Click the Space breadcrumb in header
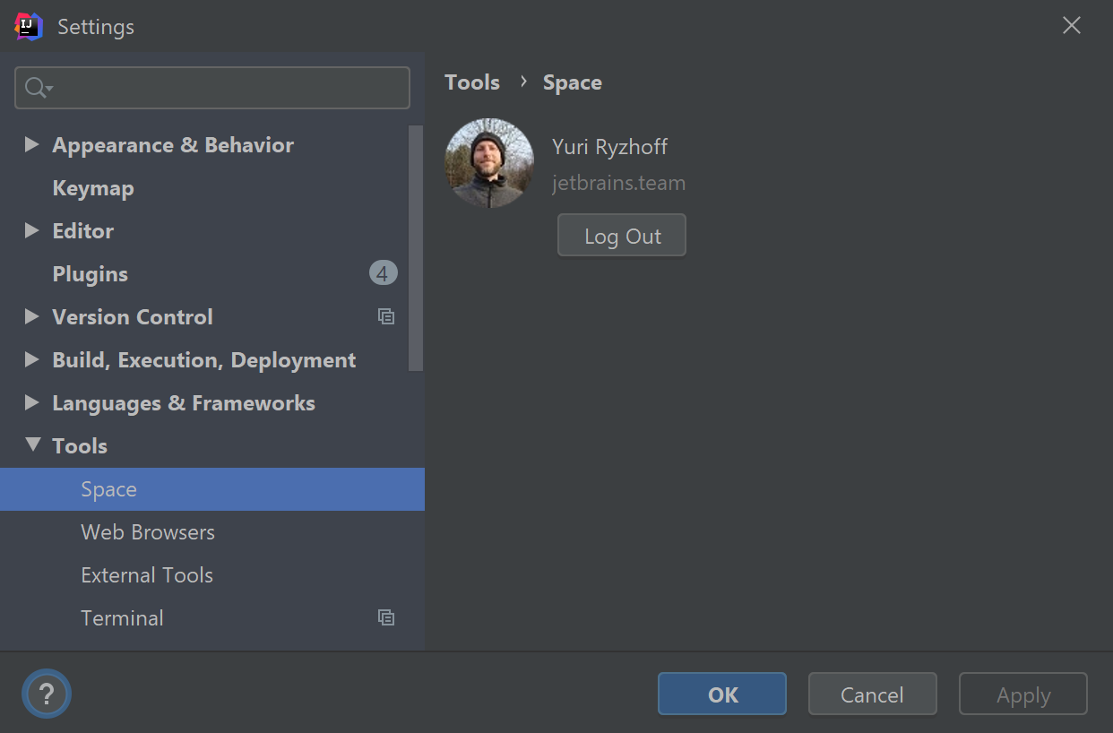 coord(573,82)
